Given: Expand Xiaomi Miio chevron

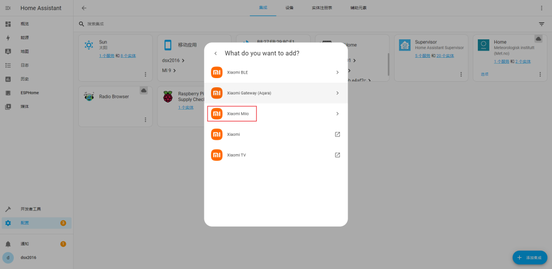Looking at the screenshot, I should pos(337,114).
